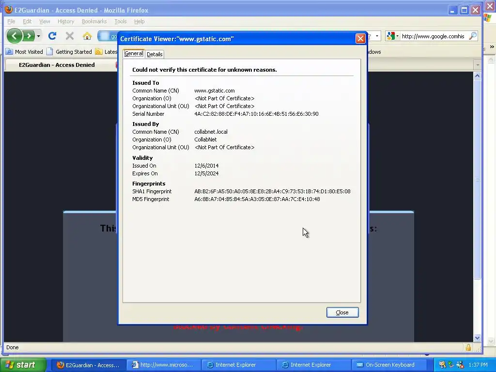Click the system tray clock 1:37 PM
This screenshot has height=372, width=496.
[x=478, y=365]
